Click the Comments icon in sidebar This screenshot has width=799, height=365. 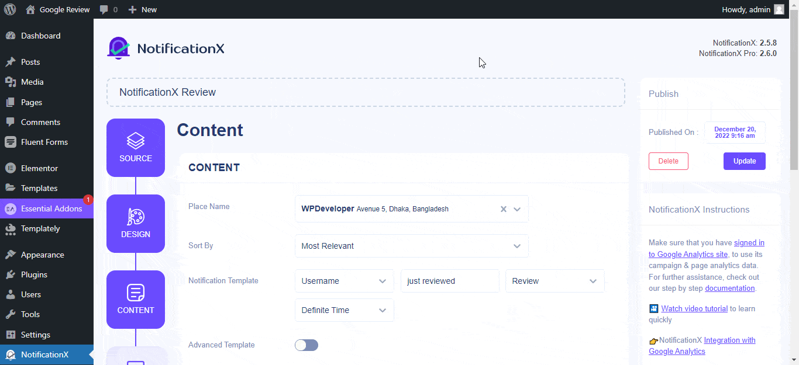[x=11, y=122]
